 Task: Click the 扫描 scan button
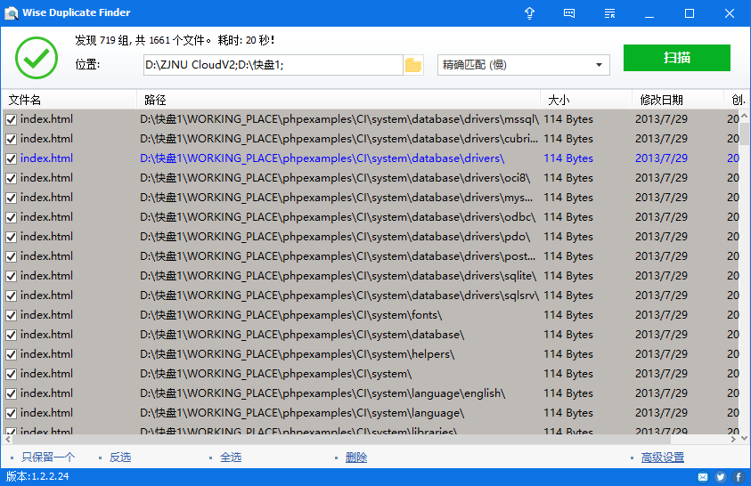(x=677, y=58)
